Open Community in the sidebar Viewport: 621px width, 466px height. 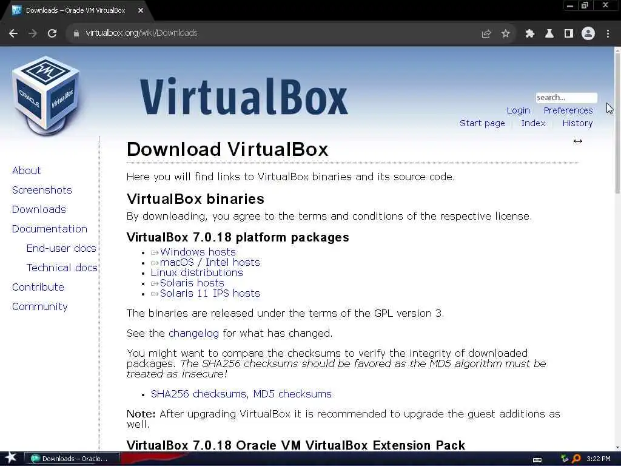tap(39, 306)
